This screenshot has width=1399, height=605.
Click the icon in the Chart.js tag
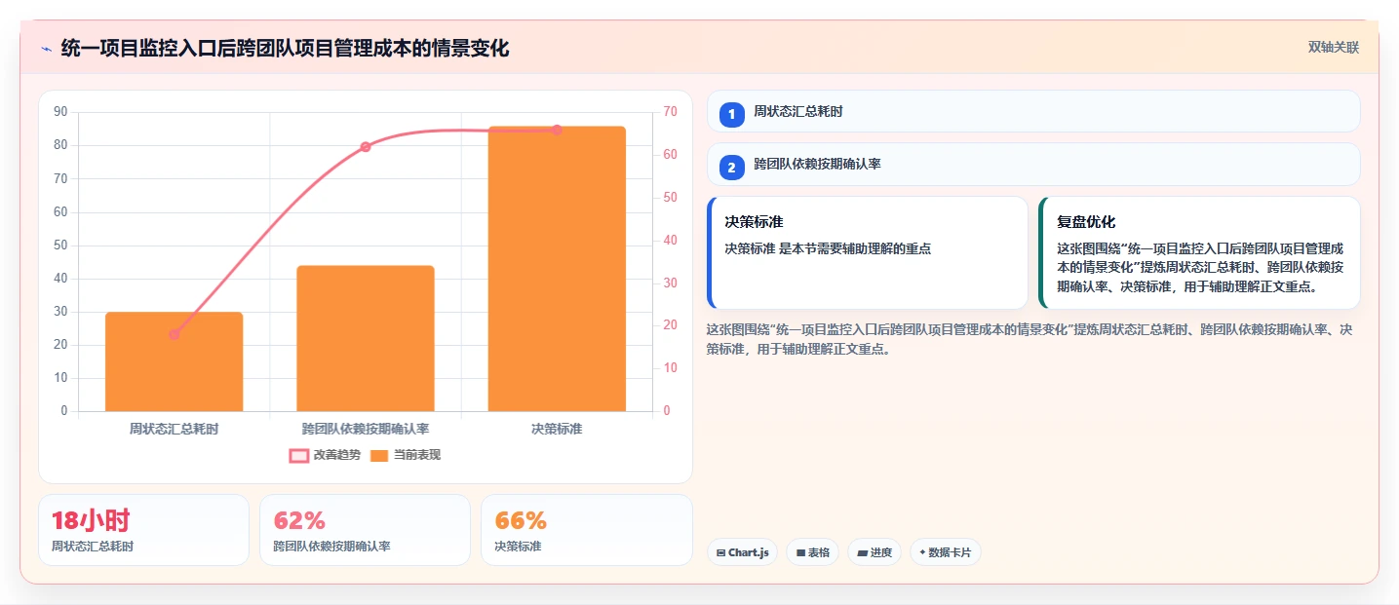click(720, 552)
